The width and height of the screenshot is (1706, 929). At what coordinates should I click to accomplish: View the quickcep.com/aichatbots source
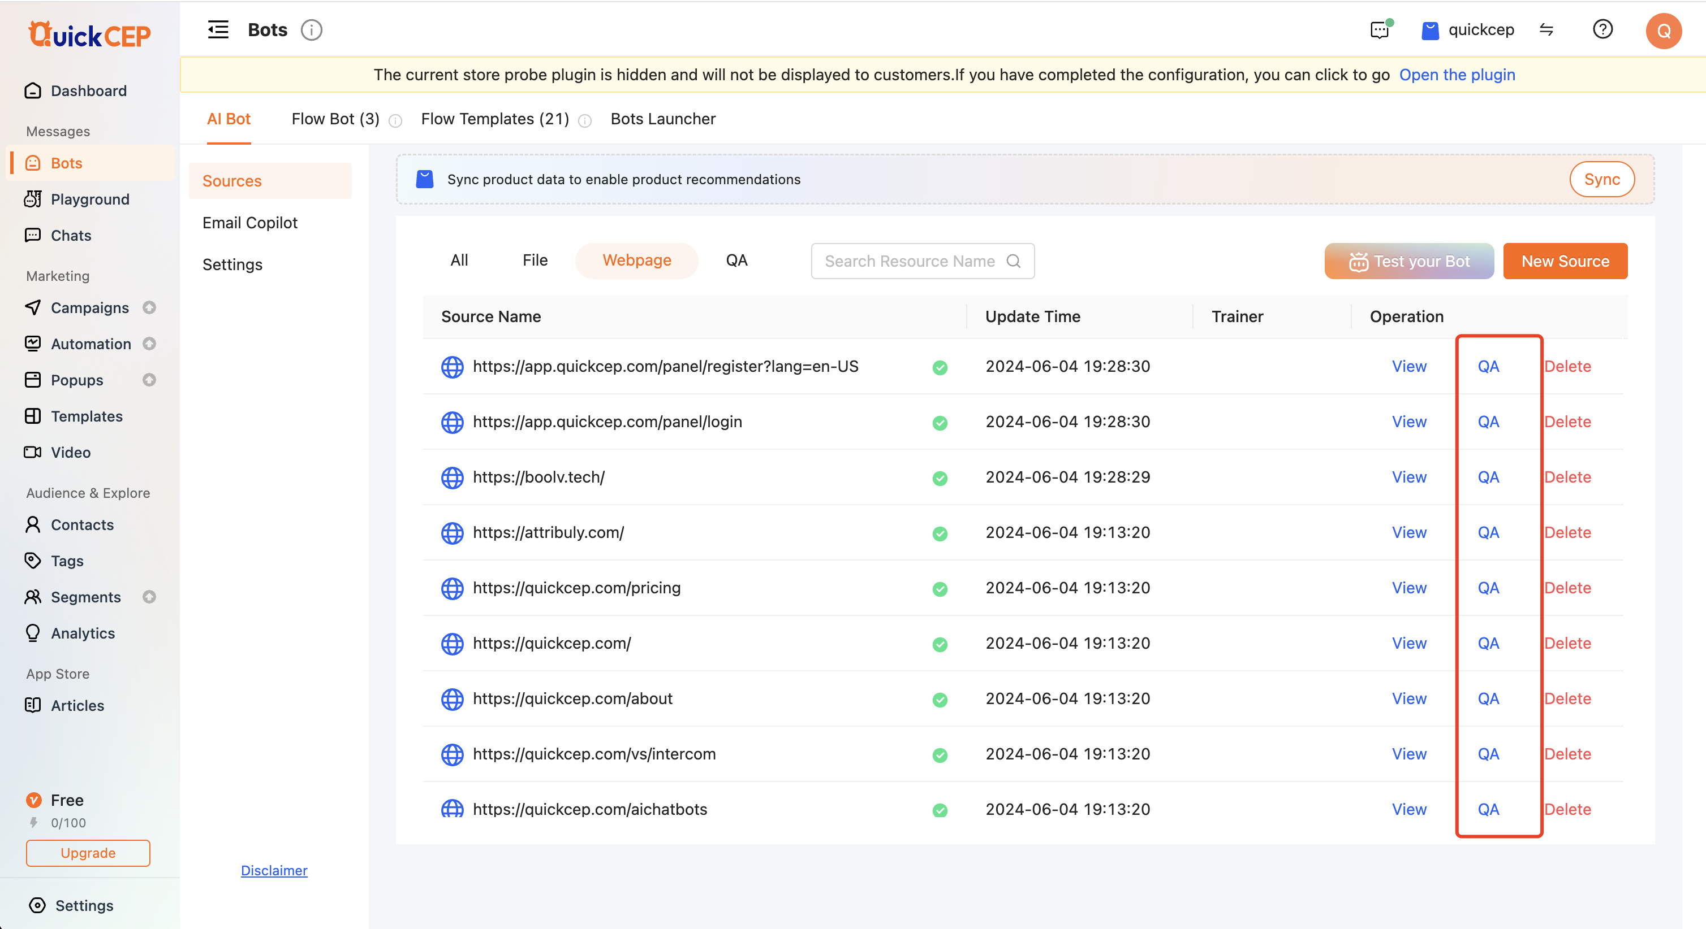[1408, 809]
